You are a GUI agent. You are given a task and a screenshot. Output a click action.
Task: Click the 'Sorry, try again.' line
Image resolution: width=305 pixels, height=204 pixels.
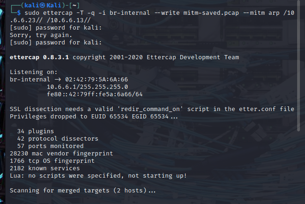coord(41,35)
